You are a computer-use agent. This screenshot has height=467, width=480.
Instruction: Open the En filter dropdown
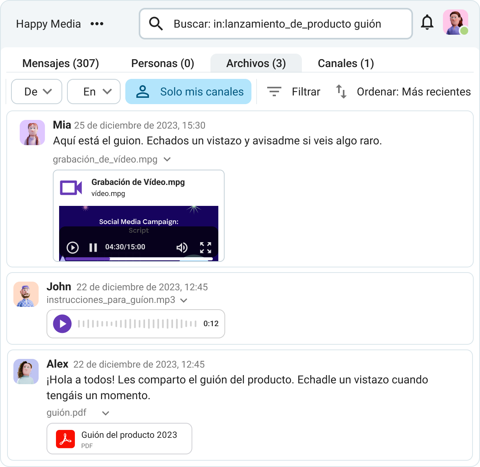coord(93,92)
